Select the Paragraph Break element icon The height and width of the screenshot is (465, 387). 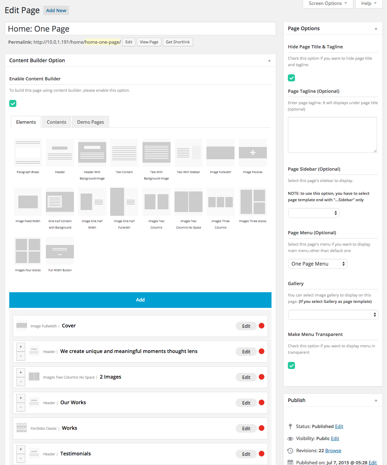(x=28, y=153)
